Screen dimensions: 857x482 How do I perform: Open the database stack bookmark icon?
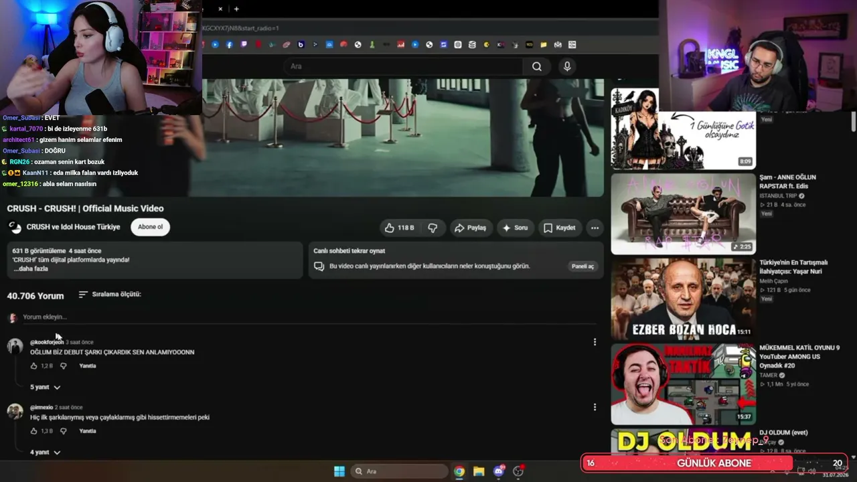472,45
